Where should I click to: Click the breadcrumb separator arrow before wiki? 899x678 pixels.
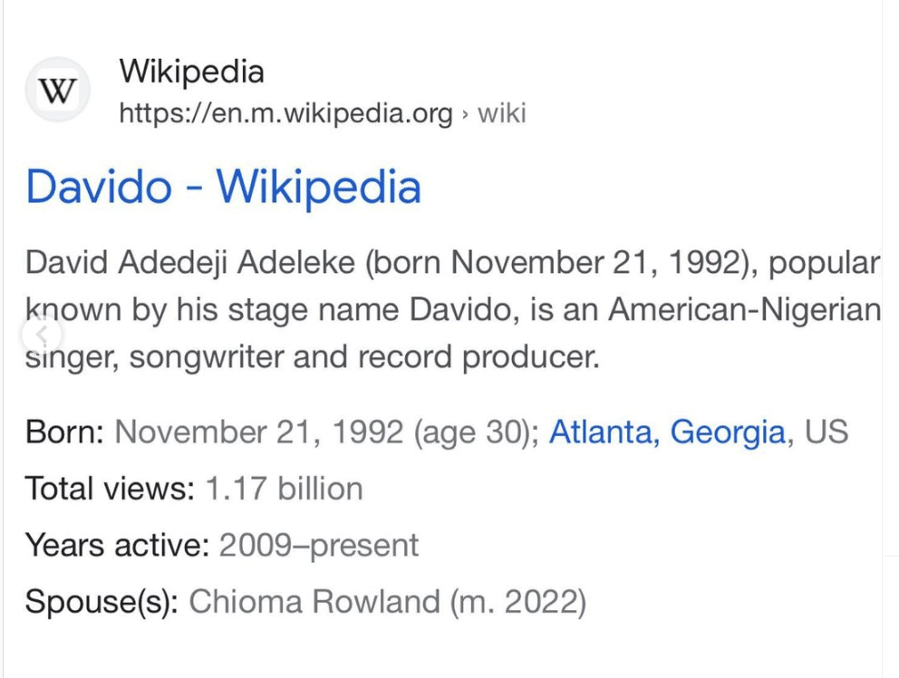[x=465, y=114]
